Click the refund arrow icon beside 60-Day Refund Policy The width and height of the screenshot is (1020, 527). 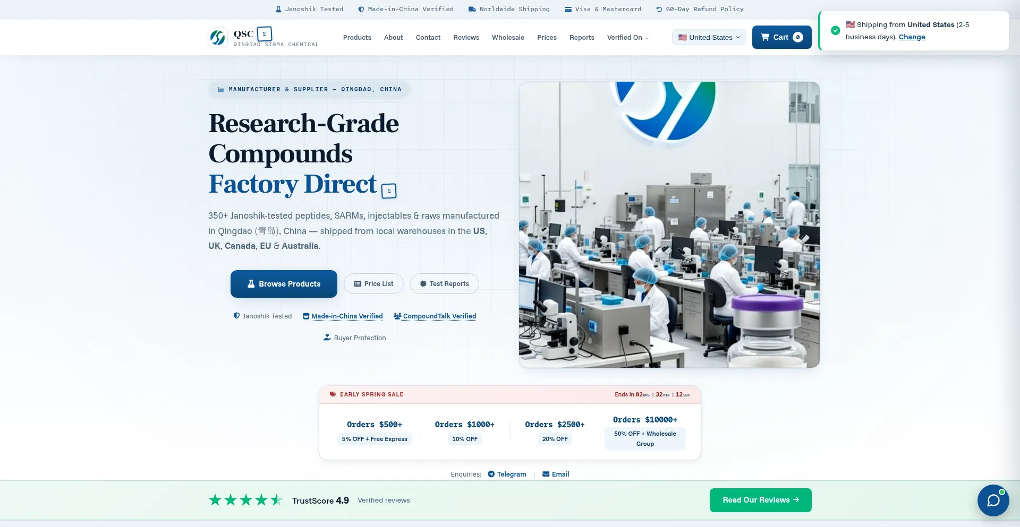pyautogui.click(x=659, y=9)
